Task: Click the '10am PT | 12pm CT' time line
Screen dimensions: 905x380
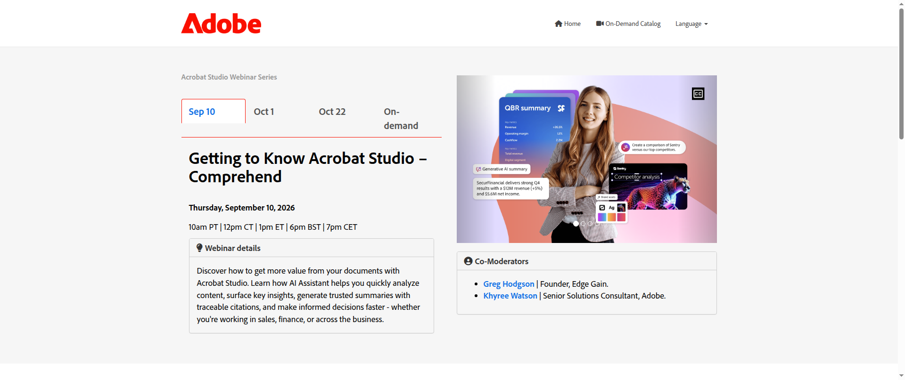Action: [273, 227]
